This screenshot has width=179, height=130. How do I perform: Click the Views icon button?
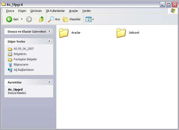(88, 19)
